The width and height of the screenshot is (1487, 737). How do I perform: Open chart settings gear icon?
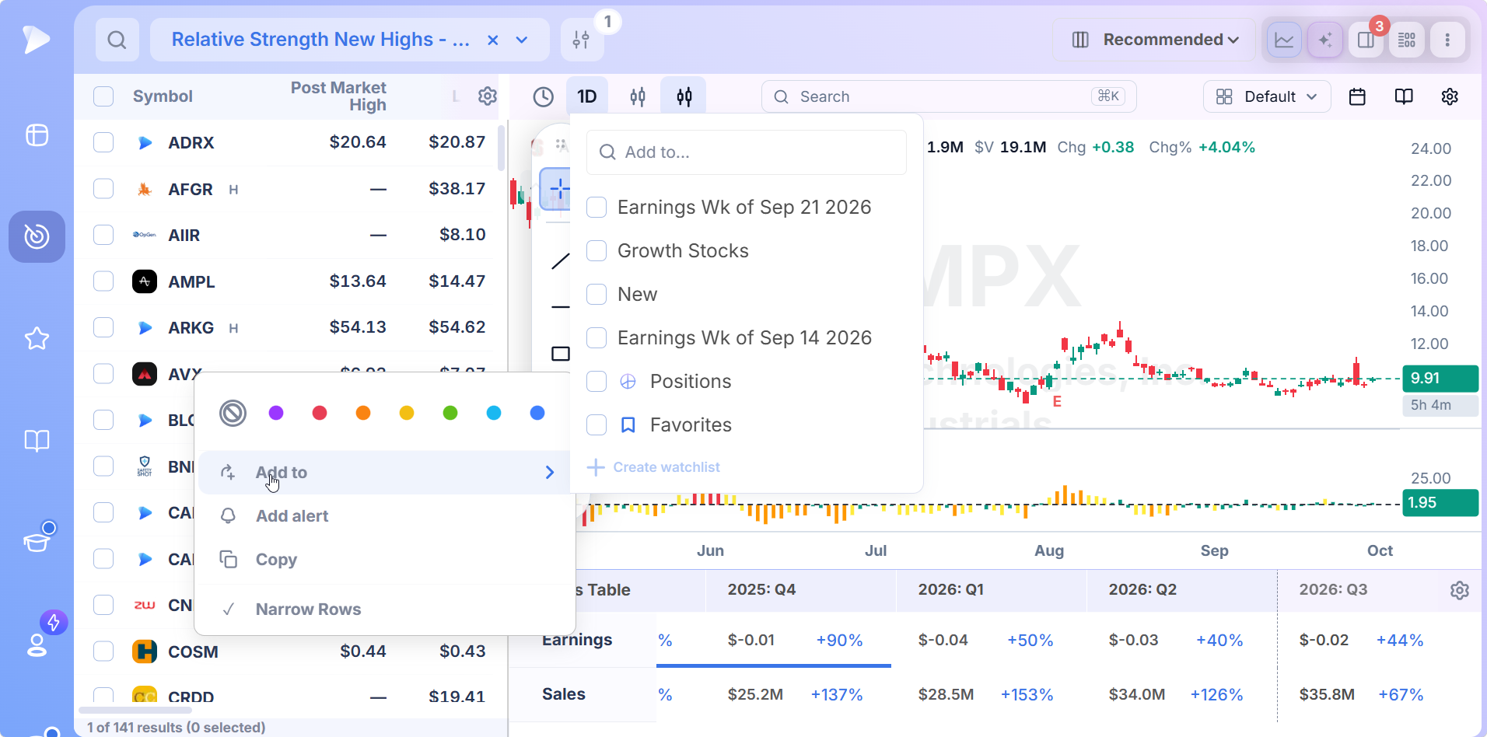click(x=1450, y=96)
